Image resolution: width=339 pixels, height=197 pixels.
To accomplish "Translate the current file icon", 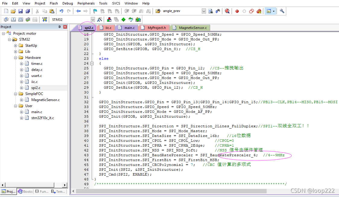I will pyautogui.click(x=6, y=20).
